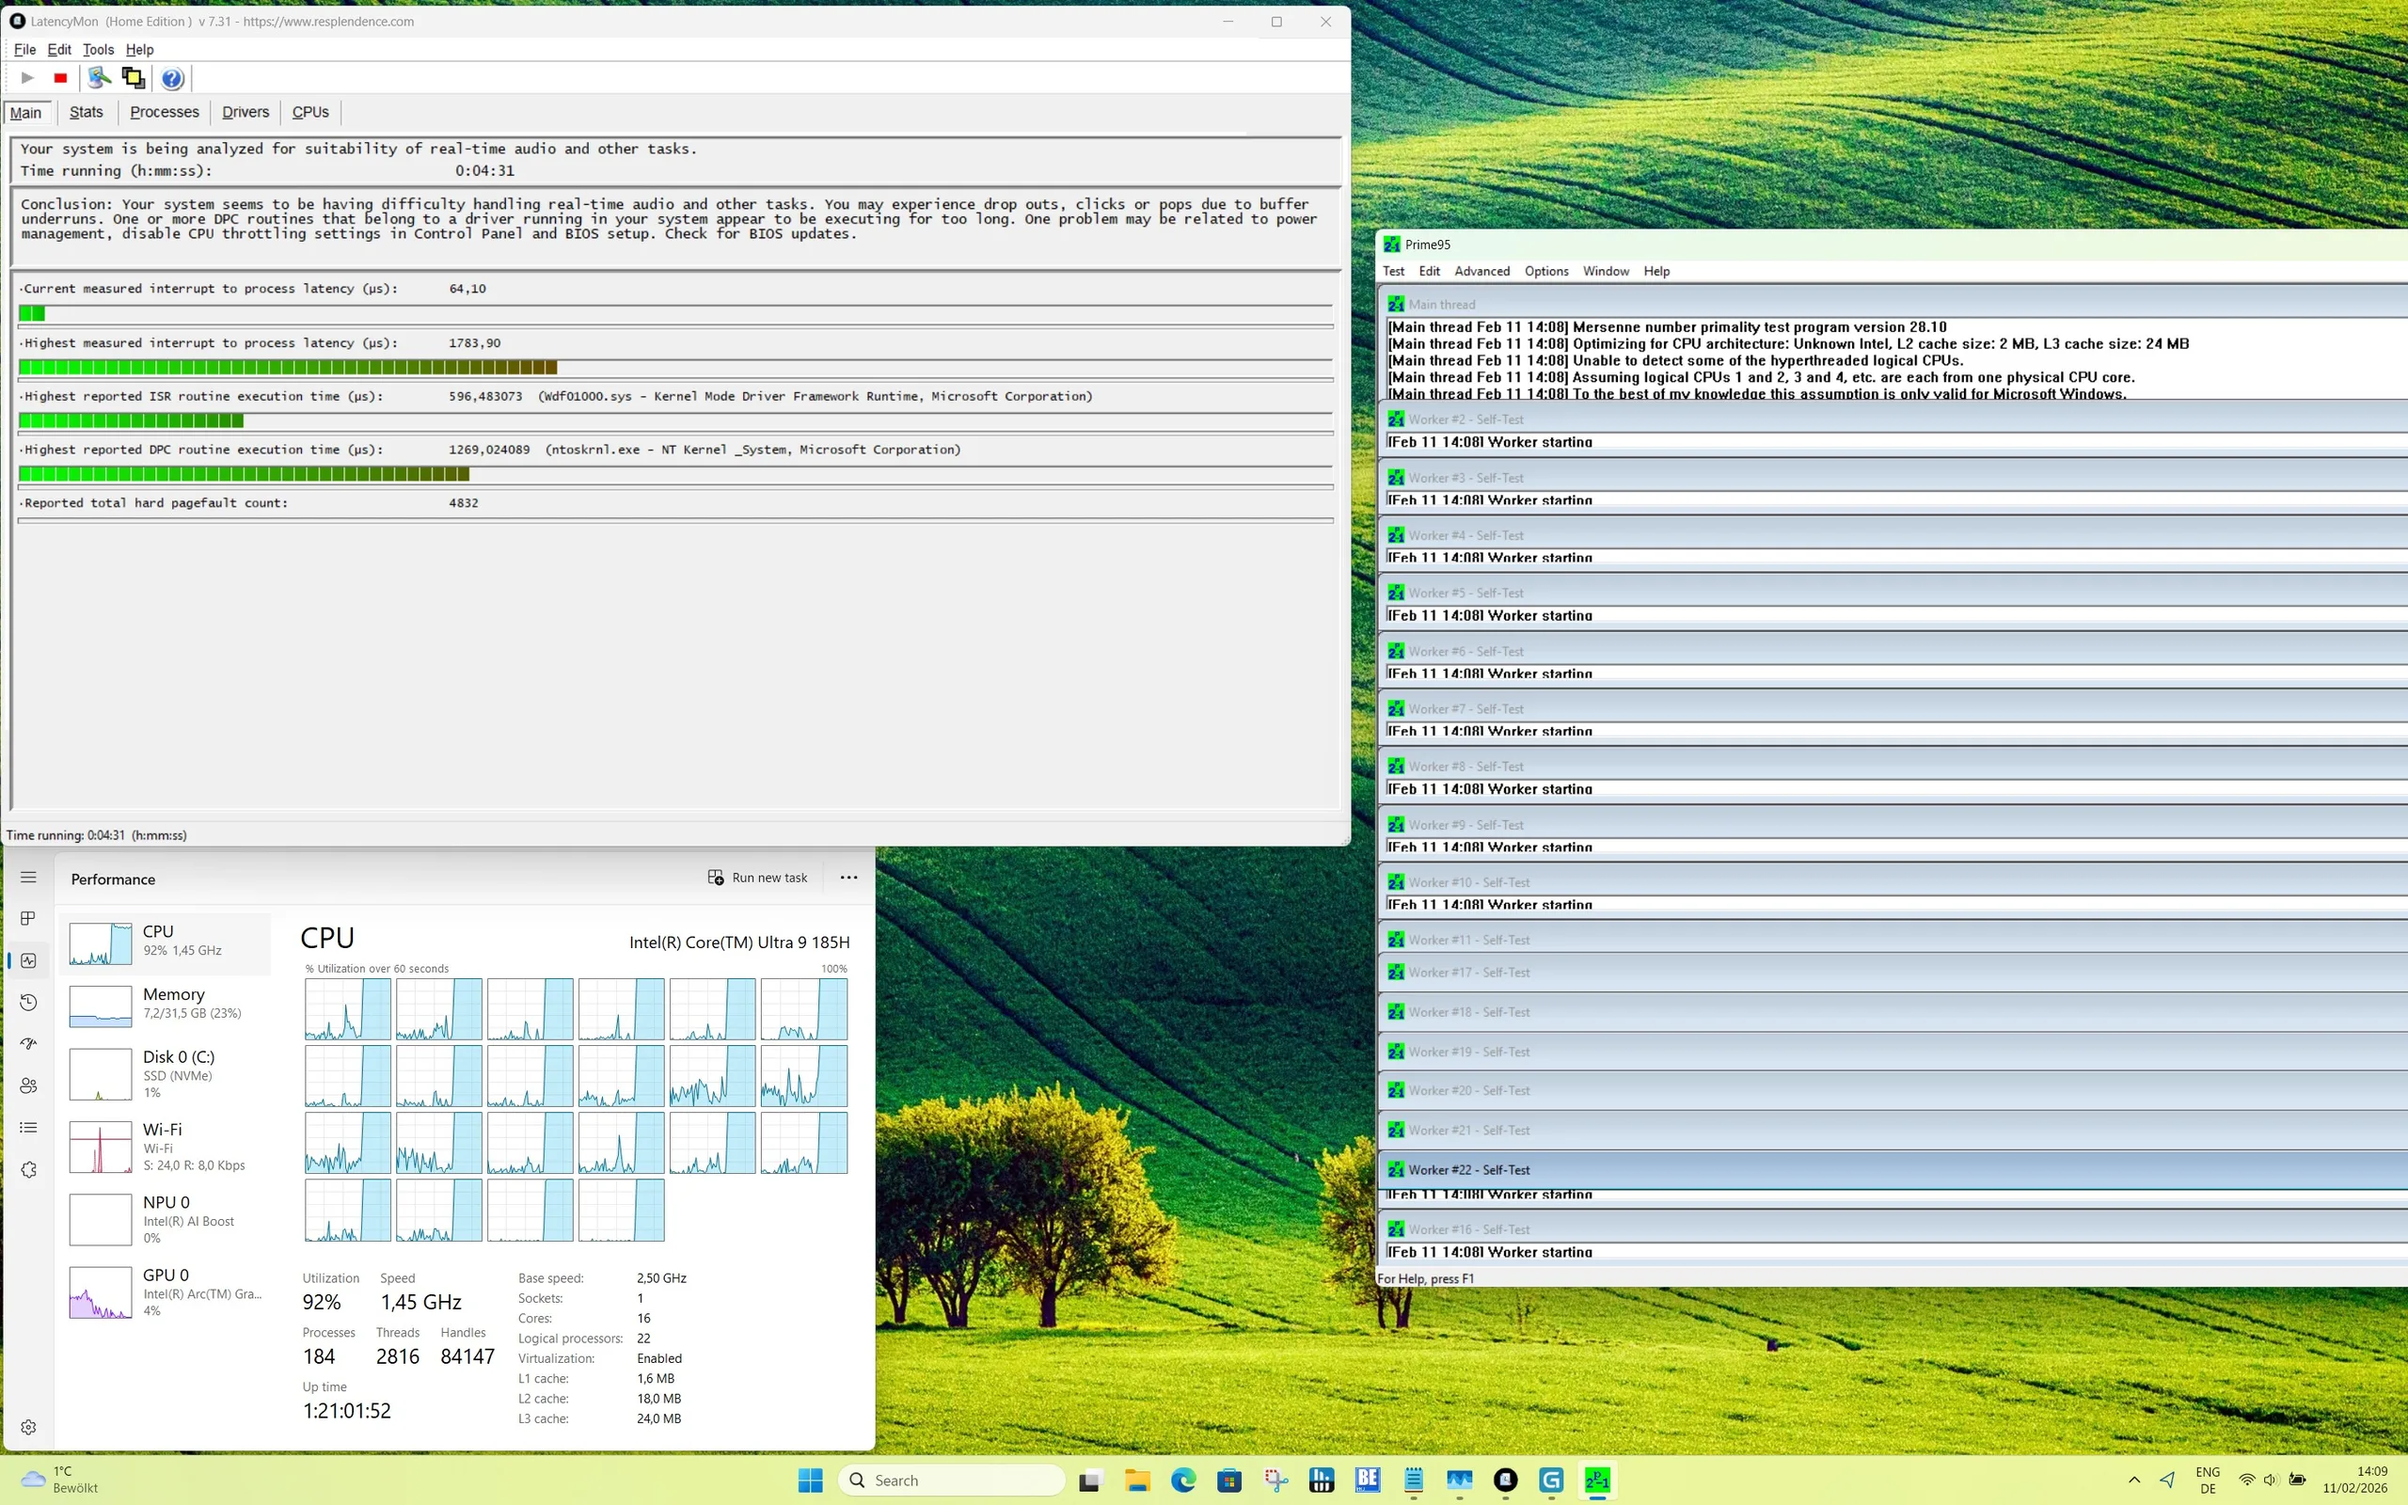Image resolution: width=2408 pixels, height=1505 pixels.
Task: Show hidden system tray icons chevron
Action: [2133, 1479]
